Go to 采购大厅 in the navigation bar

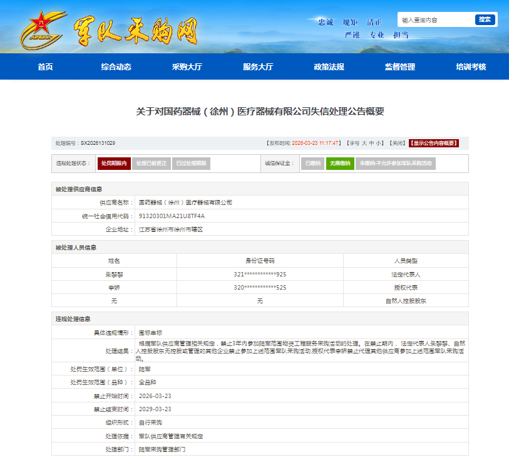[x=187, y=67]
